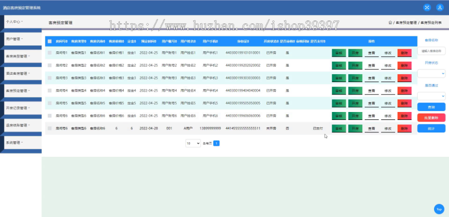The image size is (449, 217).
Task: Click 审核 button for 房间号2 row
Action: point(339,65)
